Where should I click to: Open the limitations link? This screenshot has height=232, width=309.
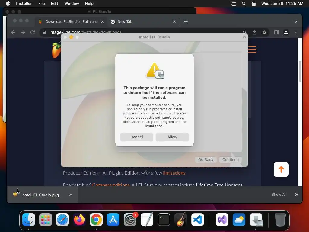coord(174,173)
